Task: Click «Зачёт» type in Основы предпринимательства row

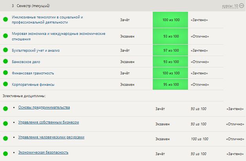Action: 160,109
